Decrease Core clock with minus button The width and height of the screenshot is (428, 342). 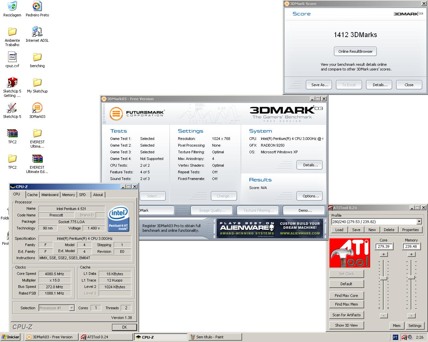tap(384, 316)
